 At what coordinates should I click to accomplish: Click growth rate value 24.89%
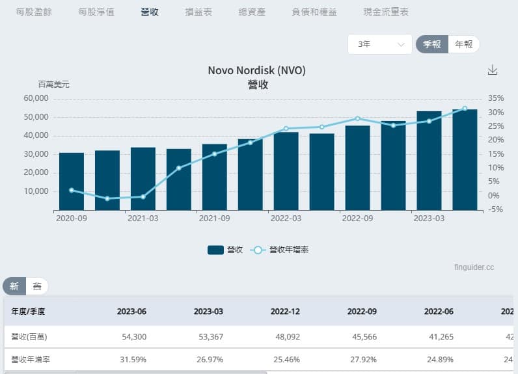click(x=440, y=360)
